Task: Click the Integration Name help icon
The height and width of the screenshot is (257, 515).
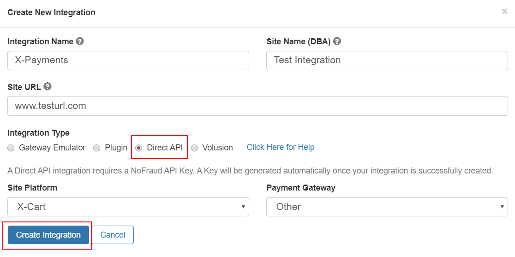Action: point(79,42)
